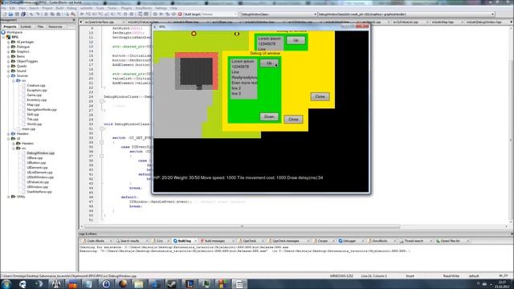
Task: Click the Save file toolbar icon
Action: [x=17, y=14]
